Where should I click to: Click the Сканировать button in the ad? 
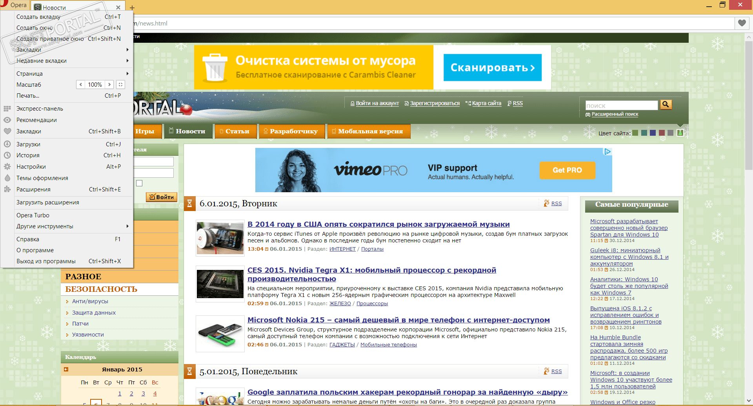coord(493,67)
